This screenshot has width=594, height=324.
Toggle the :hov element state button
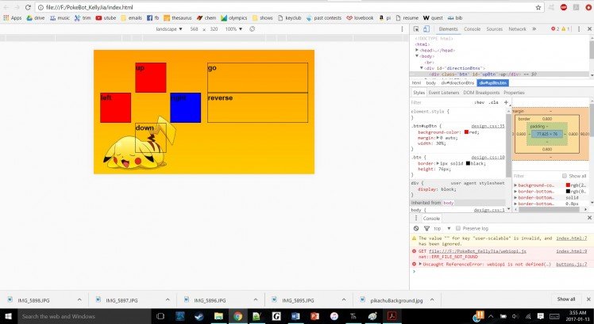coord(479,102)
